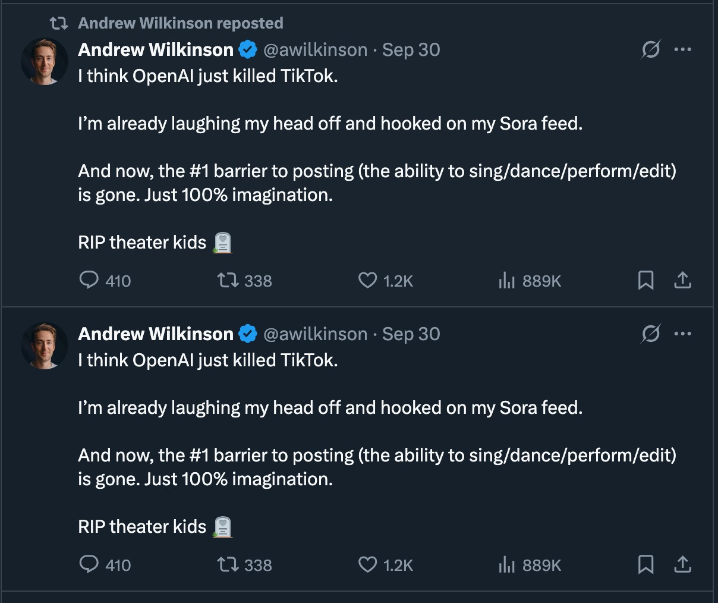718x603 pixels.
Task: Click 'Andrew Wilkinson reposted' label
Action: point(180,23)
